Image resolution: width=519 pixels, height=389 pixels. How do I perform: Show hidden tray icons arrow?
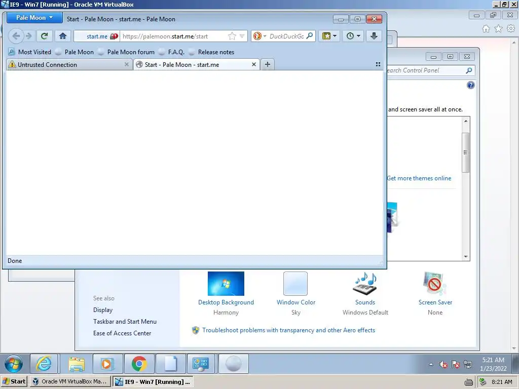pos(431,364)
